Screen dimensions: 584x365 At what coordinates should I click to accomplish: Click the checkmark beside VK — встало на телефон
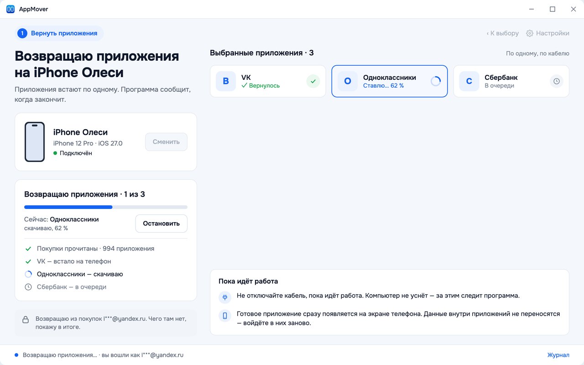[x=28, y=261]
